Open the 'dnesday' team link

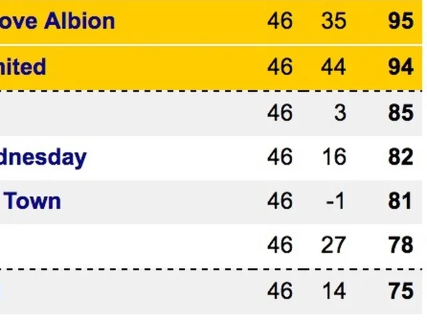click(x=43, y=157)
